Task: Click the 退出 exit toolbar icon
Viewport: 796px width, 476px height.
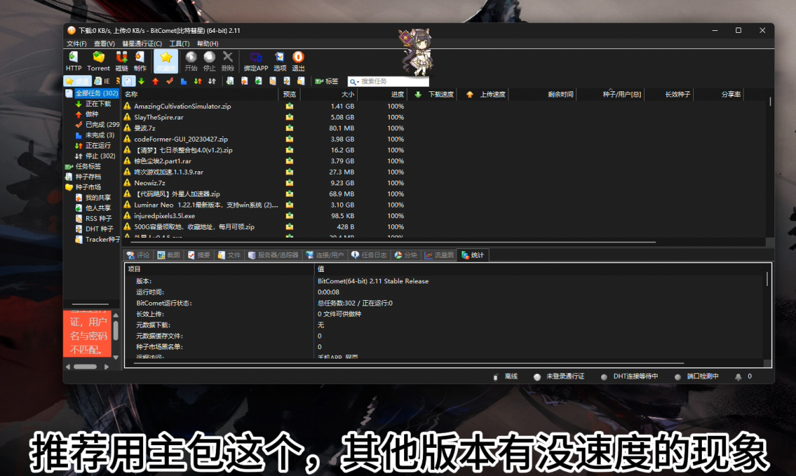Action: [x=298, y=61]
